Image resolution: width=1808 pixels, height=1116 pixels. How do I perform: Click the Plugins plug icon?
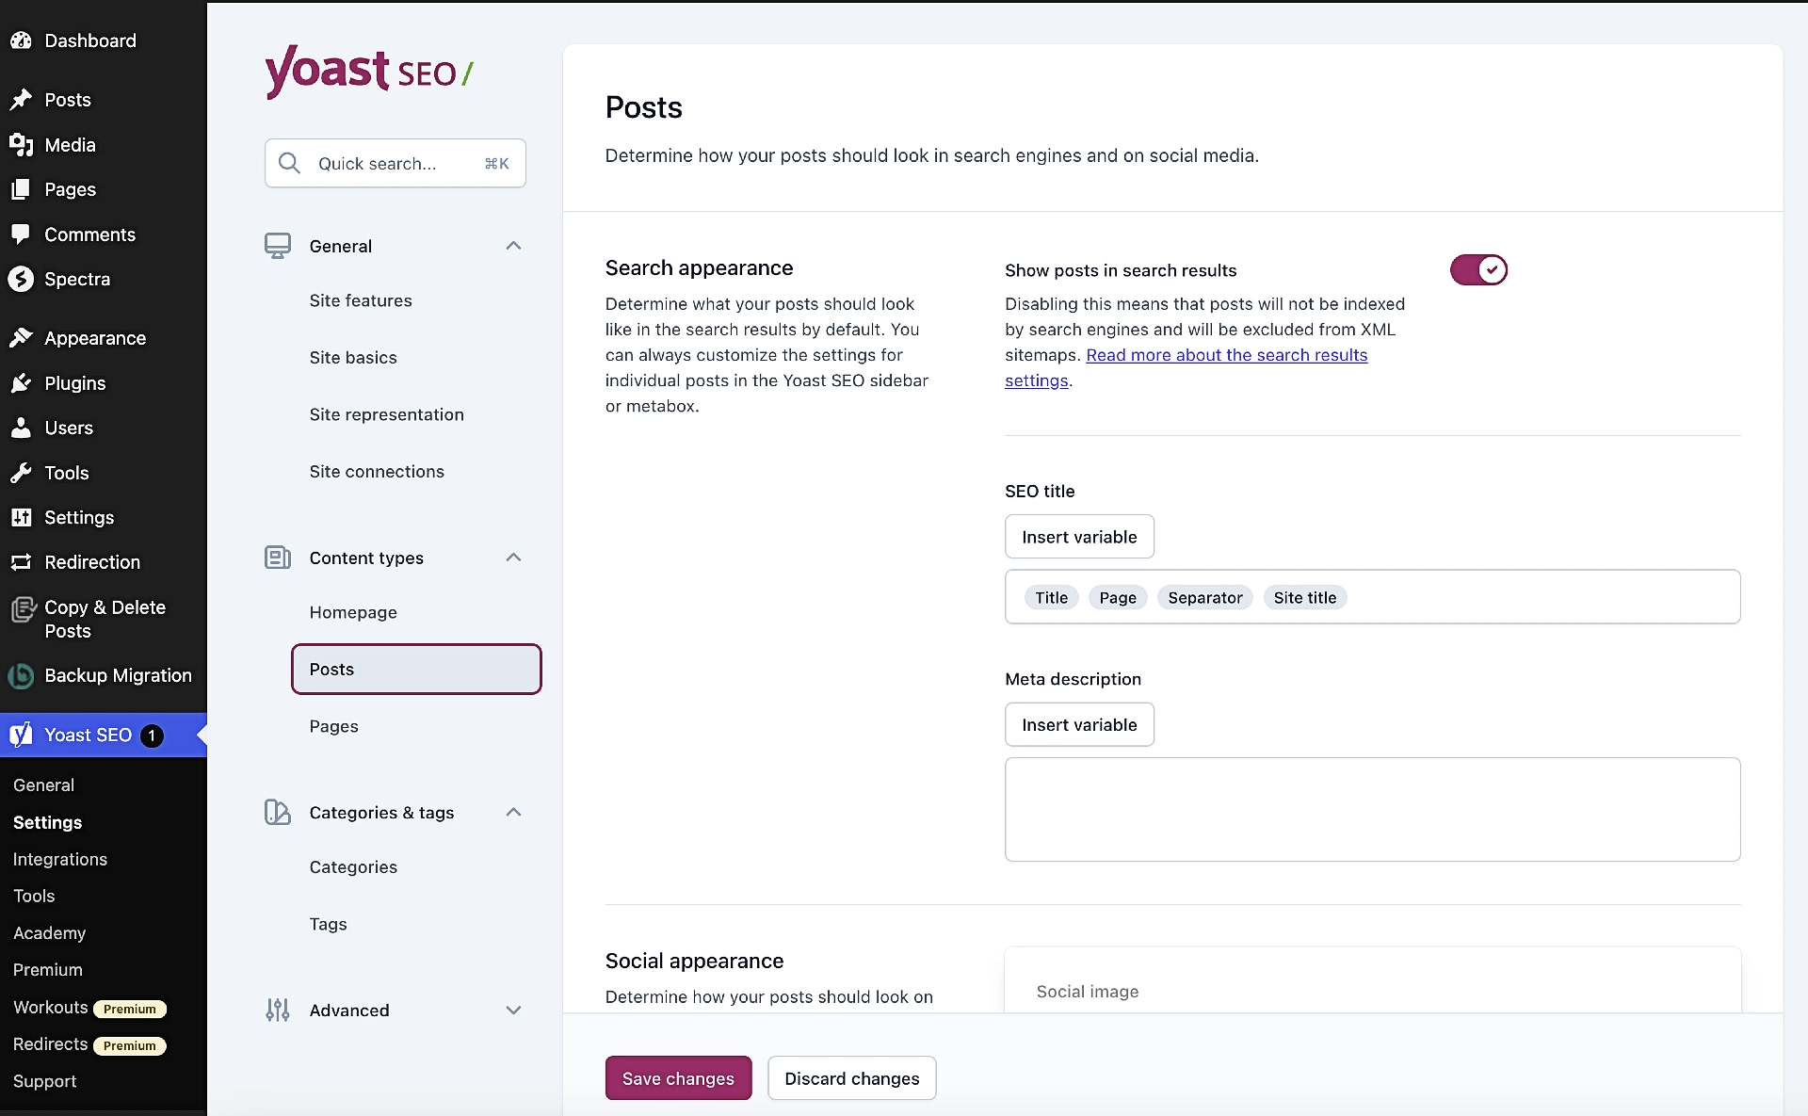point(21,383)
